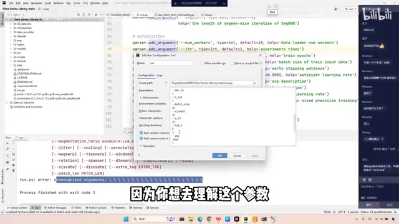
Task: Open the Problems tool window
Action: tap(118, 208)
